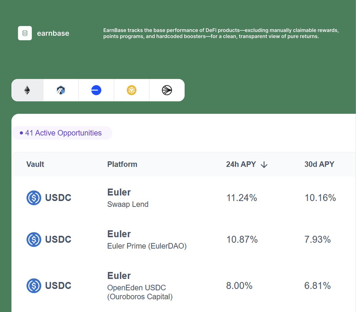The image size is (356, 312).
Task: Open Euler platform name above Swaap Lend
Action: [119, 192]
